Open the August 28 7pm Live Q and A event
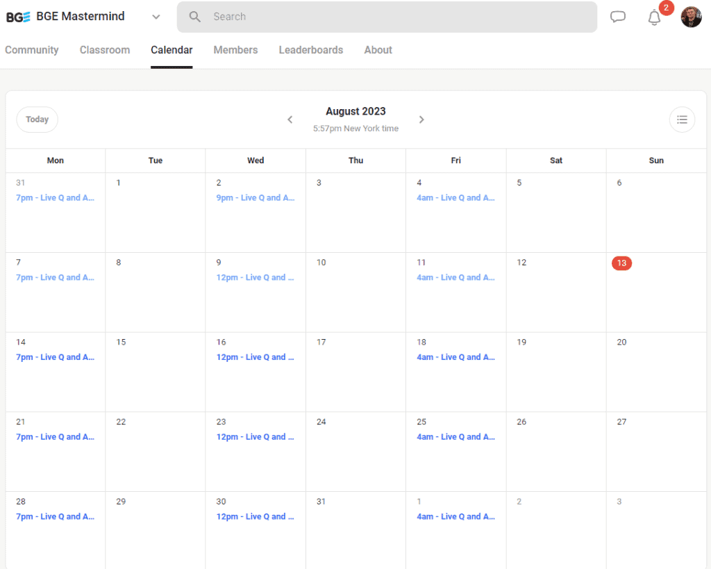The width and height of the screenshot is (711, 569). (x=56, y=516)
